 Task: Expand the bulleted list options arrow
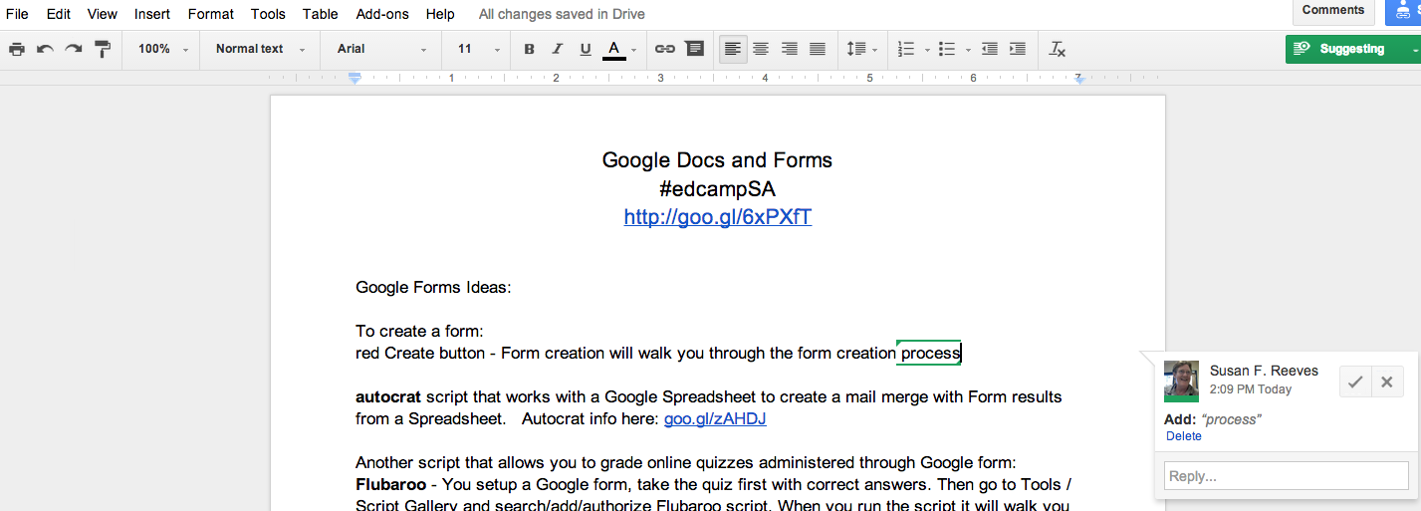(x=966, y=49)
